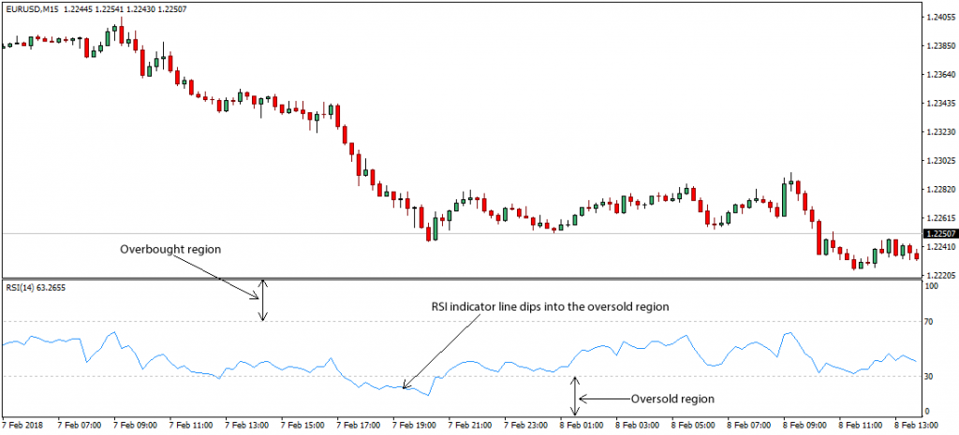Click the 7 Feb 13:00 time label
Screen dimensions: 959x435
click(245, 425)
